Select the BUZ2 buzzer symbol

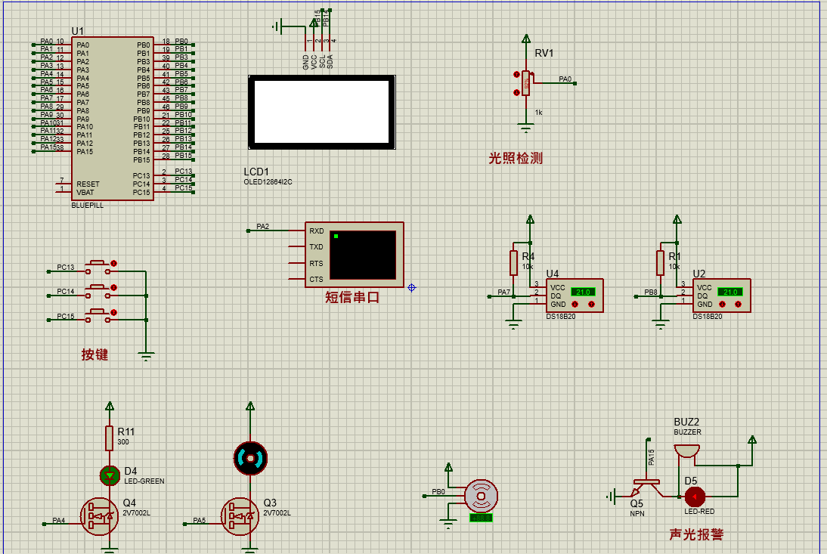(x=686, y=451)
